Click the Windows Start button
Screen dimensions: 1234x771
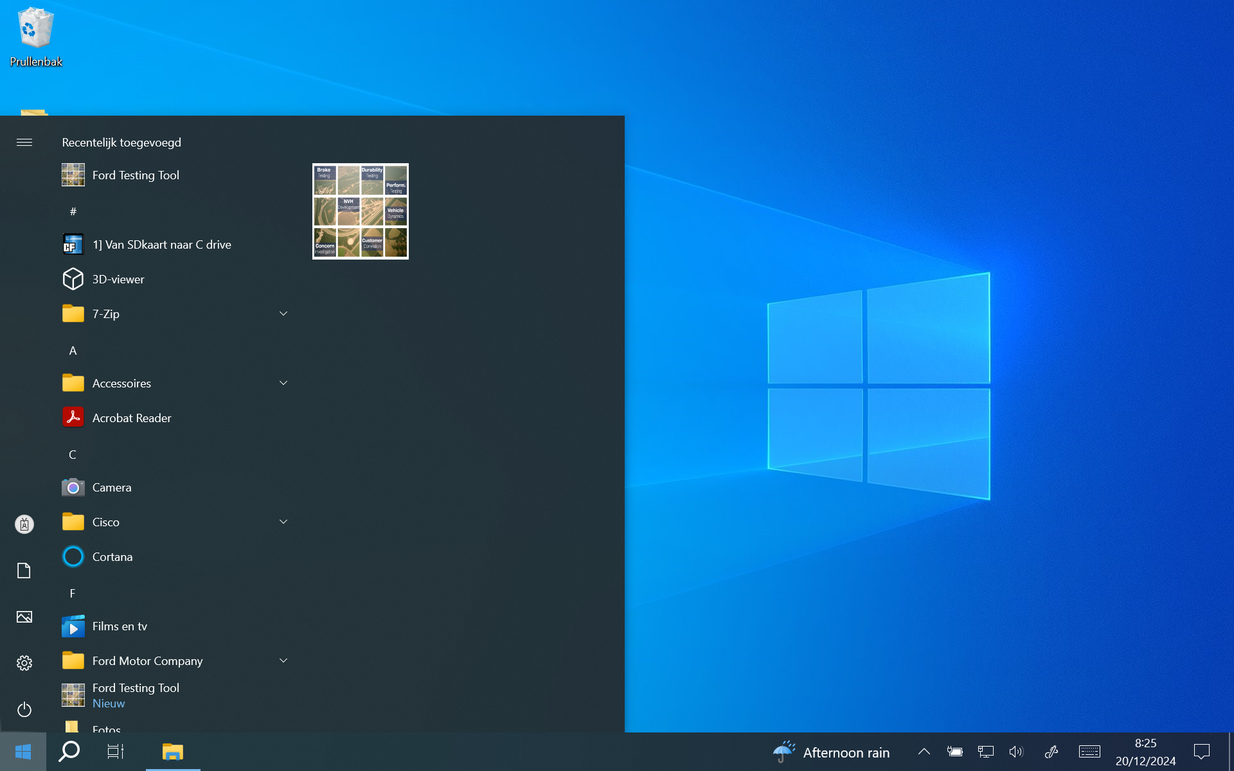point(23,752)
